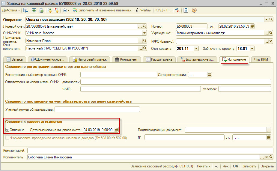
Task: Click magnifier in Лицевой счет field
Action: (x=144, y=26)
